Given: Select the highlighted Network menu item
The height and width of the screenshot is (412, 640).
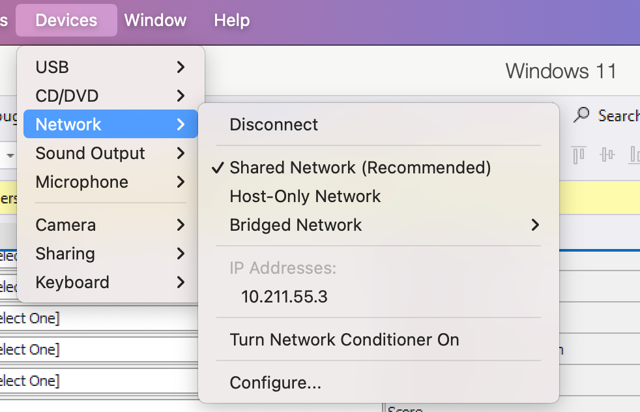Looking at the screenshot, I should click(x=111, y=124).
